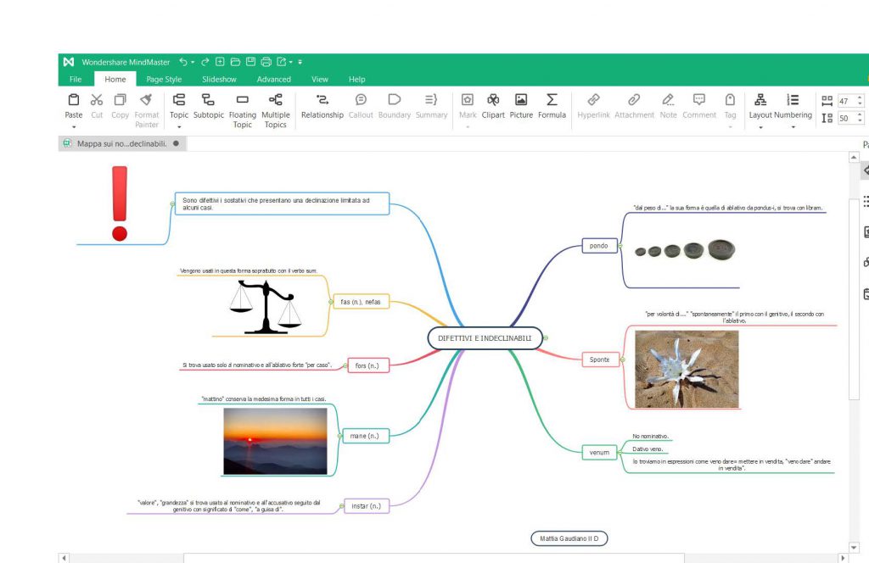Insert a Clipart image
This screenshot has height=563, width=869.
click(493, 105)
